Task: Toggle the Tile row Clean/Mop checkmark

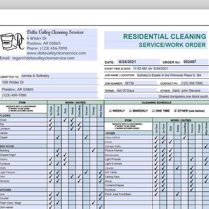Action: [x=79, y=124]
